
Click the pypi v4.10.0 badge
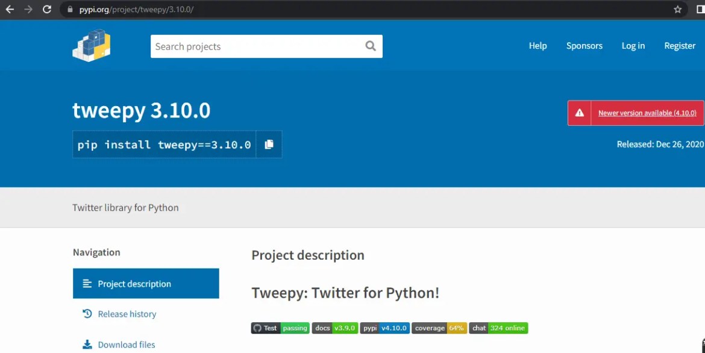(385, 328)
